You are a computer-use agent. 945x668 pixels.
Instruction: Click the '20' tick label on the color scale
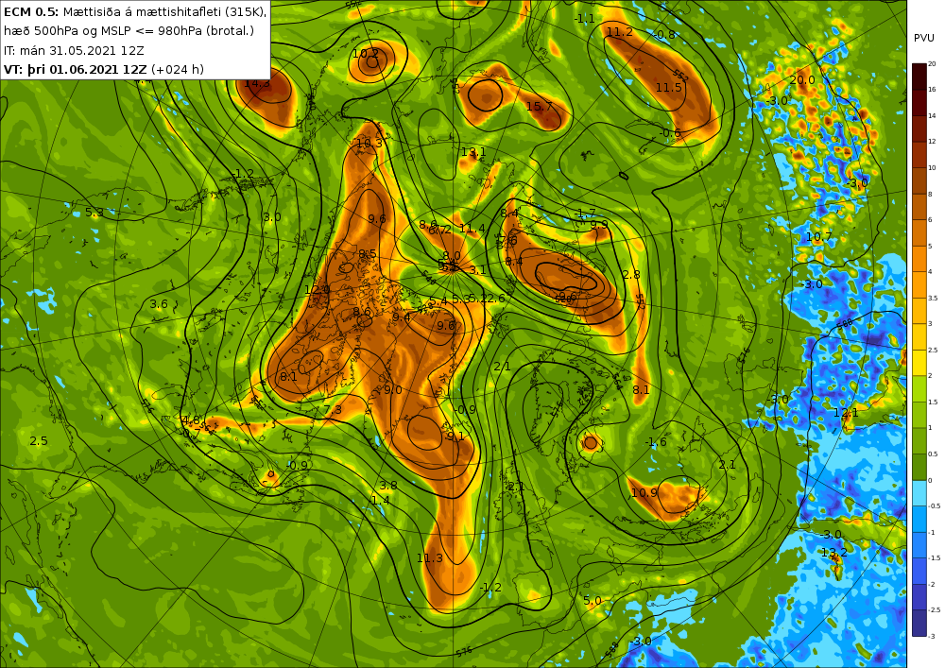(932, 63)
